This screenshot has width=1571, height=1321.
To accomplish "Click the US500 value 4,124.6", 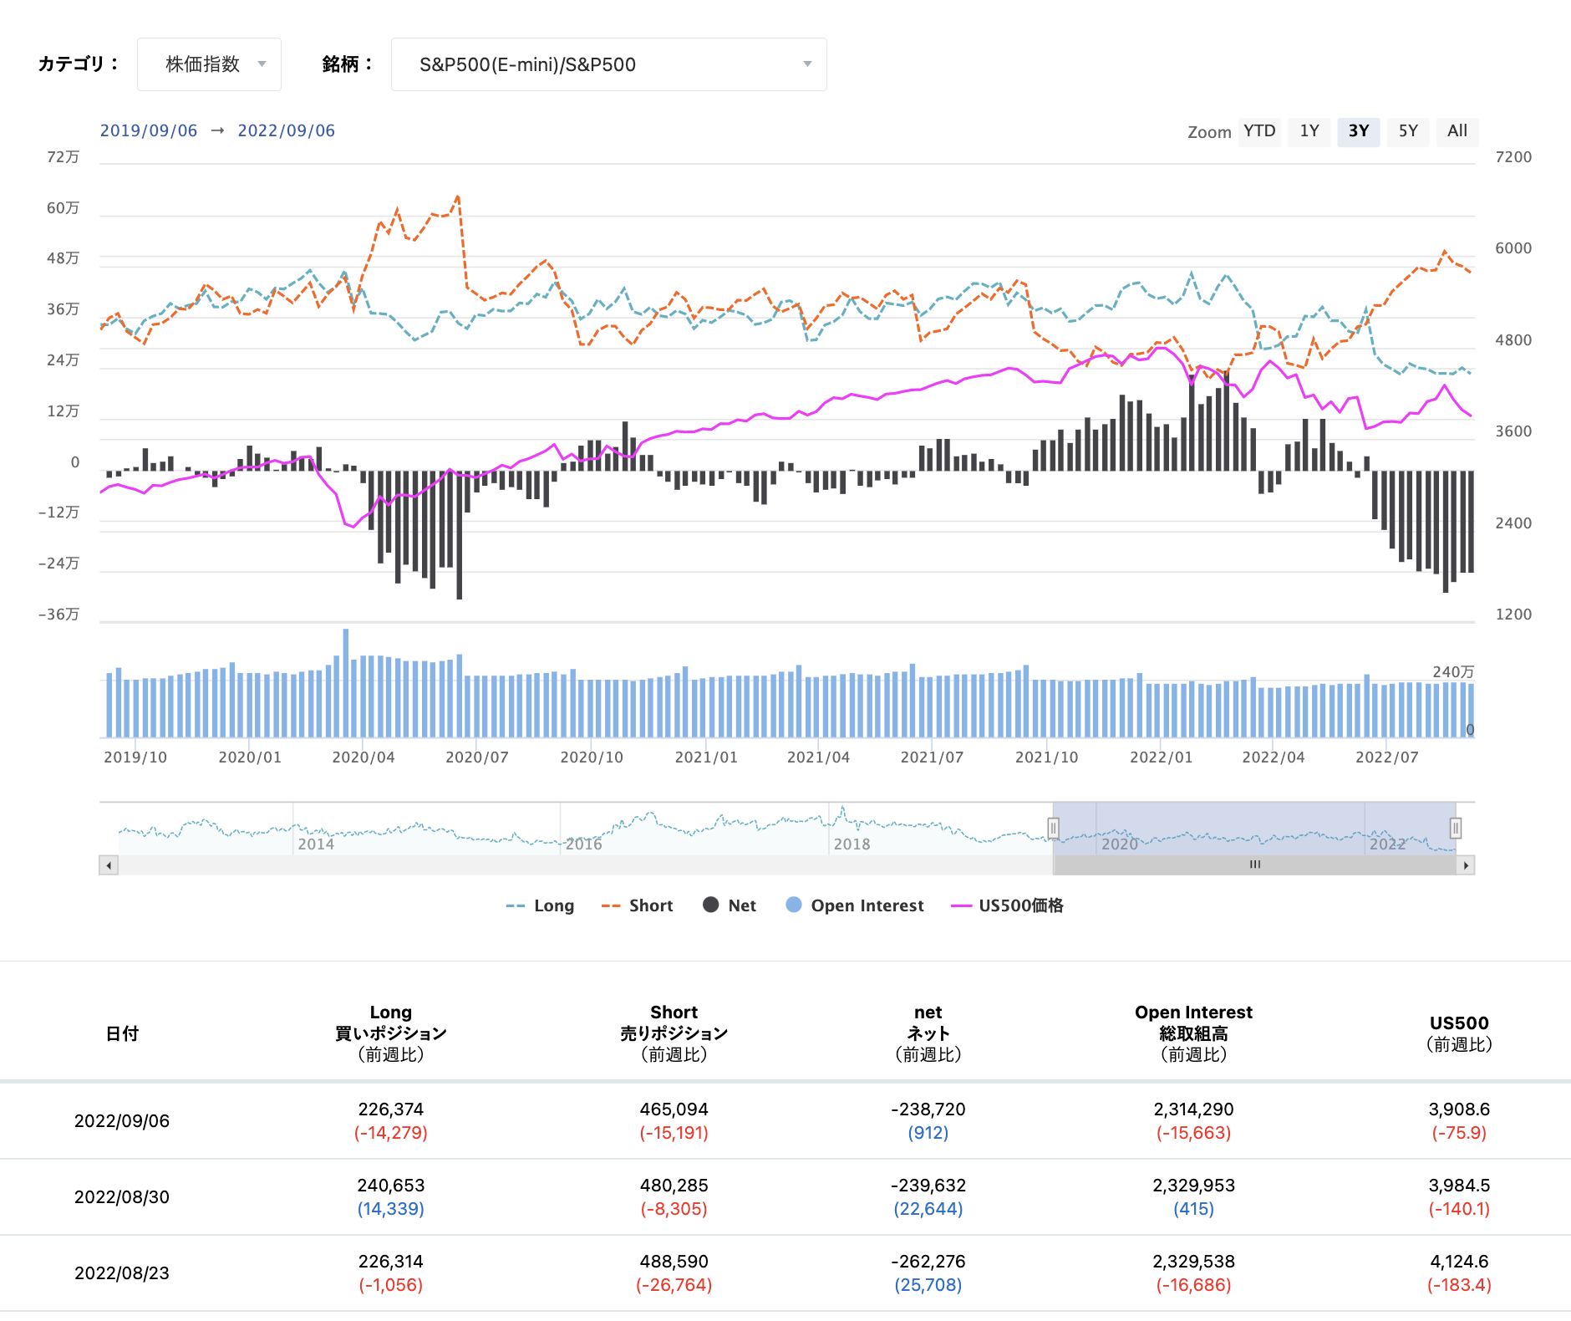I will [x=1459, y=1262].
